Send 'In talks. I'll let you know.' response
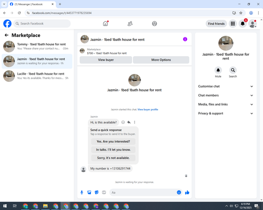The image size is (263, 210). coord(113,150)
